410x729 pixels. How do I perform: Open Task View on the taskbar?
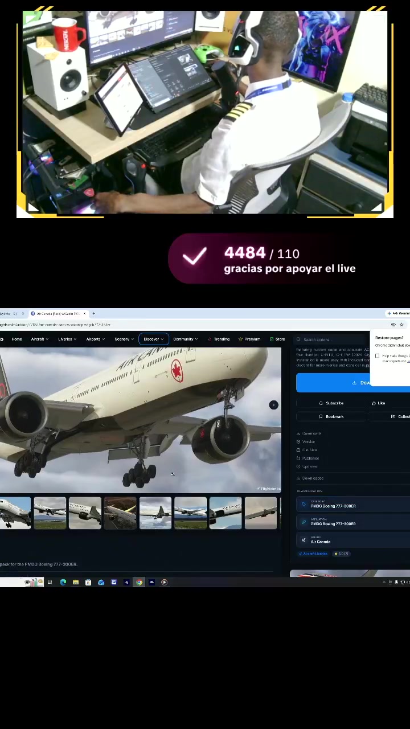click(50, 582)
